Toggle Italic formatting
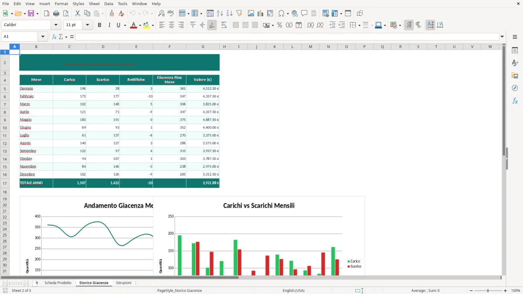The width and height of the screenshot is (523, 294). (x=109, y=25)
